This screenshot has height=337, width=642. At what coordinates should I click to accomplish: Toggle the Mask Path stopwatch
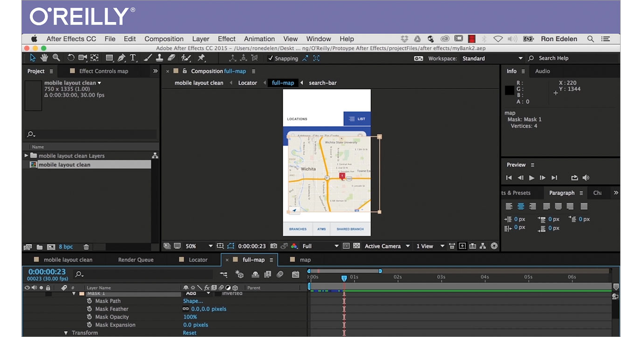(x=90, y=301)
